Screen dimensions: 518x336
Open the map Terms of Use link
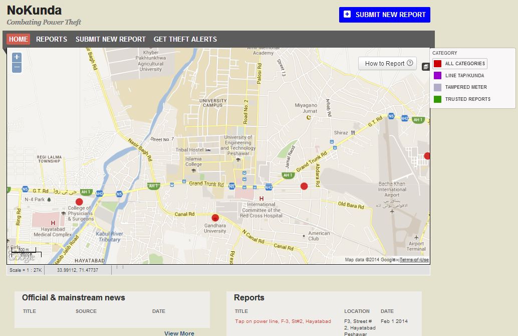point(414,260)
